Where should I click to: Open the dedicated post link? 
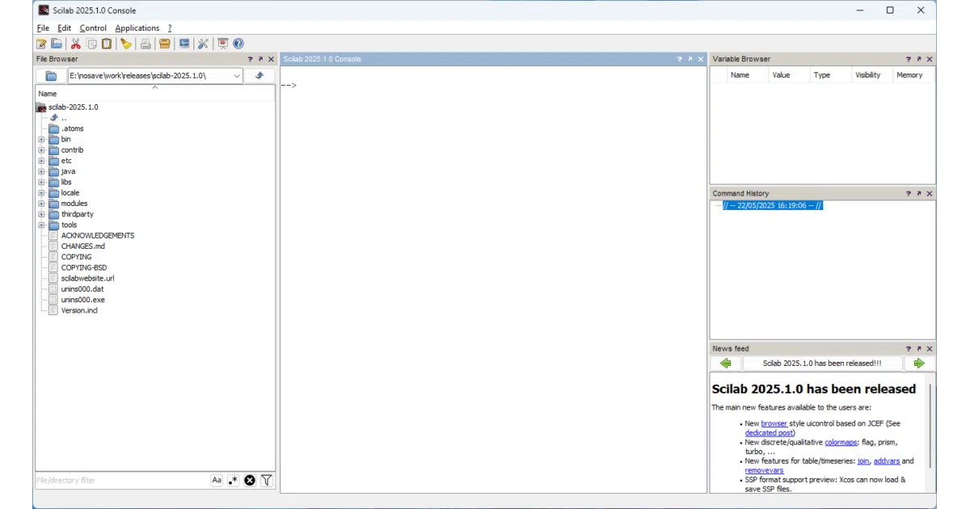[768, 433]
